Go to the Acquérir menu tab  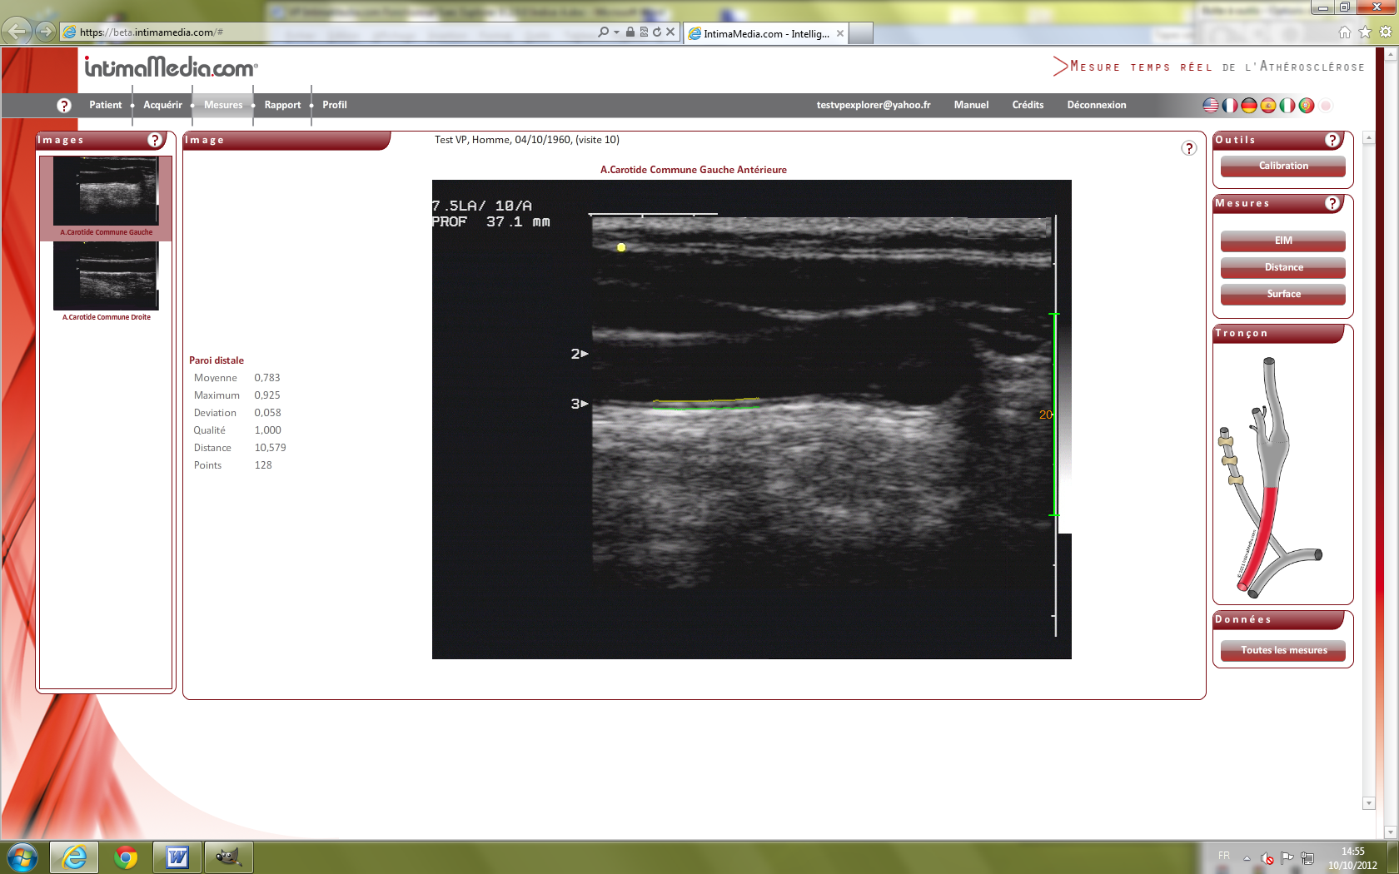coord(162,105)
